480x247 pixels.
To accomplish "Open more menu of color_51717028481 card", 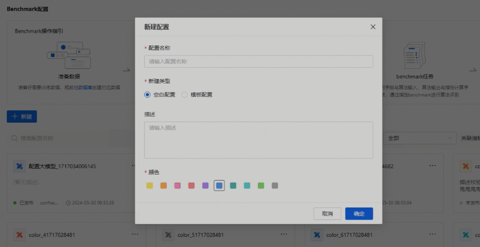I will point(284,234).
